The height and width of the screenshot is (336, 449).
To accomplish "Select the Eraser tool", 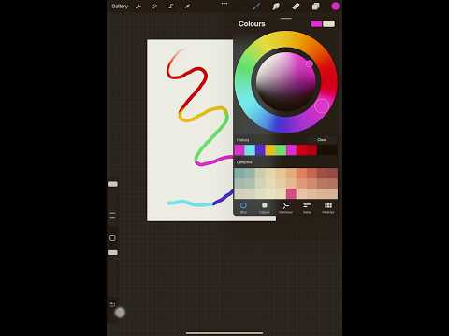I will point(296,7).
